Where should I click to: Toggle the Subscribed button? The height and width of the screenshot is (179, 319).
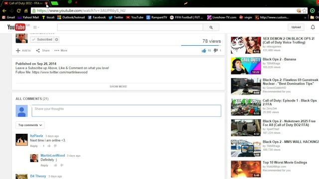[42, 40]
